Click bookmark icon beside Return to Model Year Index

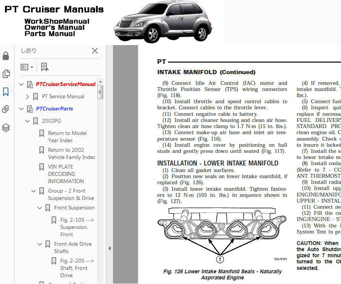pos(42,133)
